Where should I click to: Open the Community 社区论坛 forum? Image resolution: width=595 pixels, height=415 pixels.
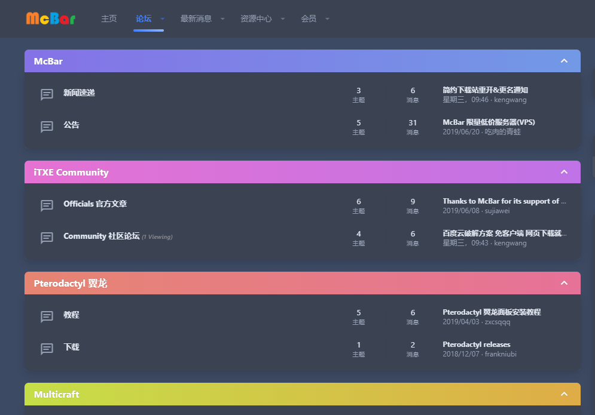(101, 236)
